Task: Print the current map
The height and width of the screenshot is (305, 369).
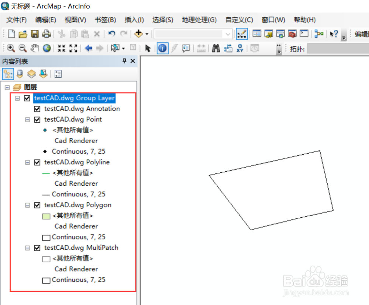Action: pos(46,34)
